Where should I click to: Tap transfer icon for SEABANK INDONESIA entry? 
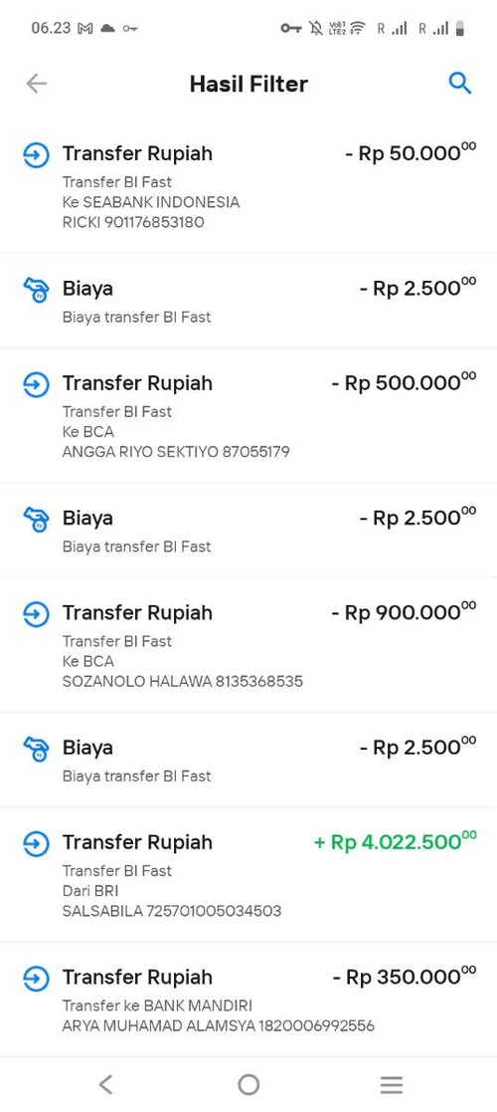click(x=36, y=155)
